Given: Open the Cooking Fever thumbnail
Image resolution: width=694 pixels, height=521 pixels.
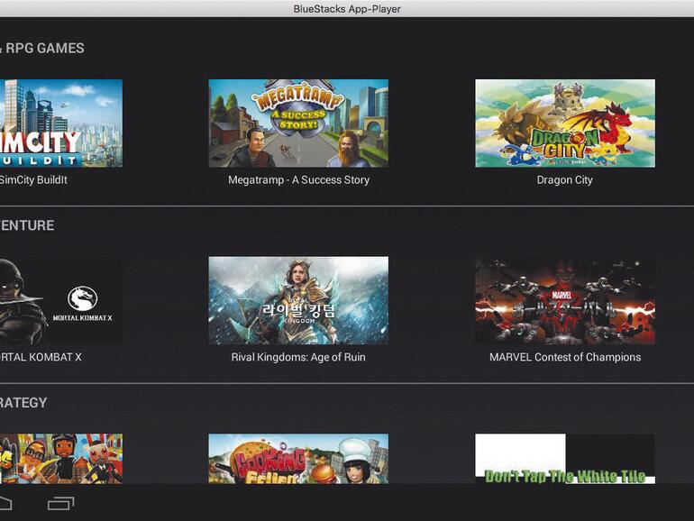Looking at the screenshot, I should click(x=298, y=459).
